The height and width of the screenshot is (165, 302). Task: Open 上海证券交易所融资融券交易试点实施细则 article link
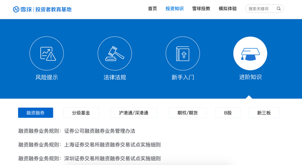tap(112, 145)
